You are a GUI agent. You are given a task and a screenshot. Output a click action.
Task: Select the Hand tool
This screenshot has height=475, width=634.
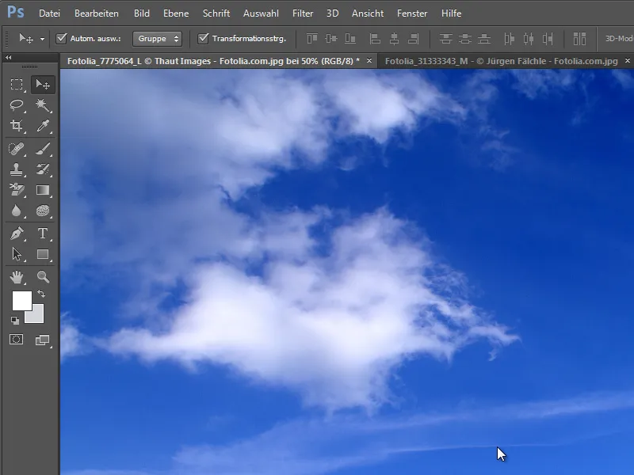pos(17,277)
